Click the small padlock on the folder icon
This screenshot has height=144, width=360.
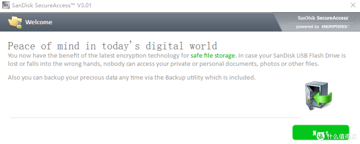(19, 26)
